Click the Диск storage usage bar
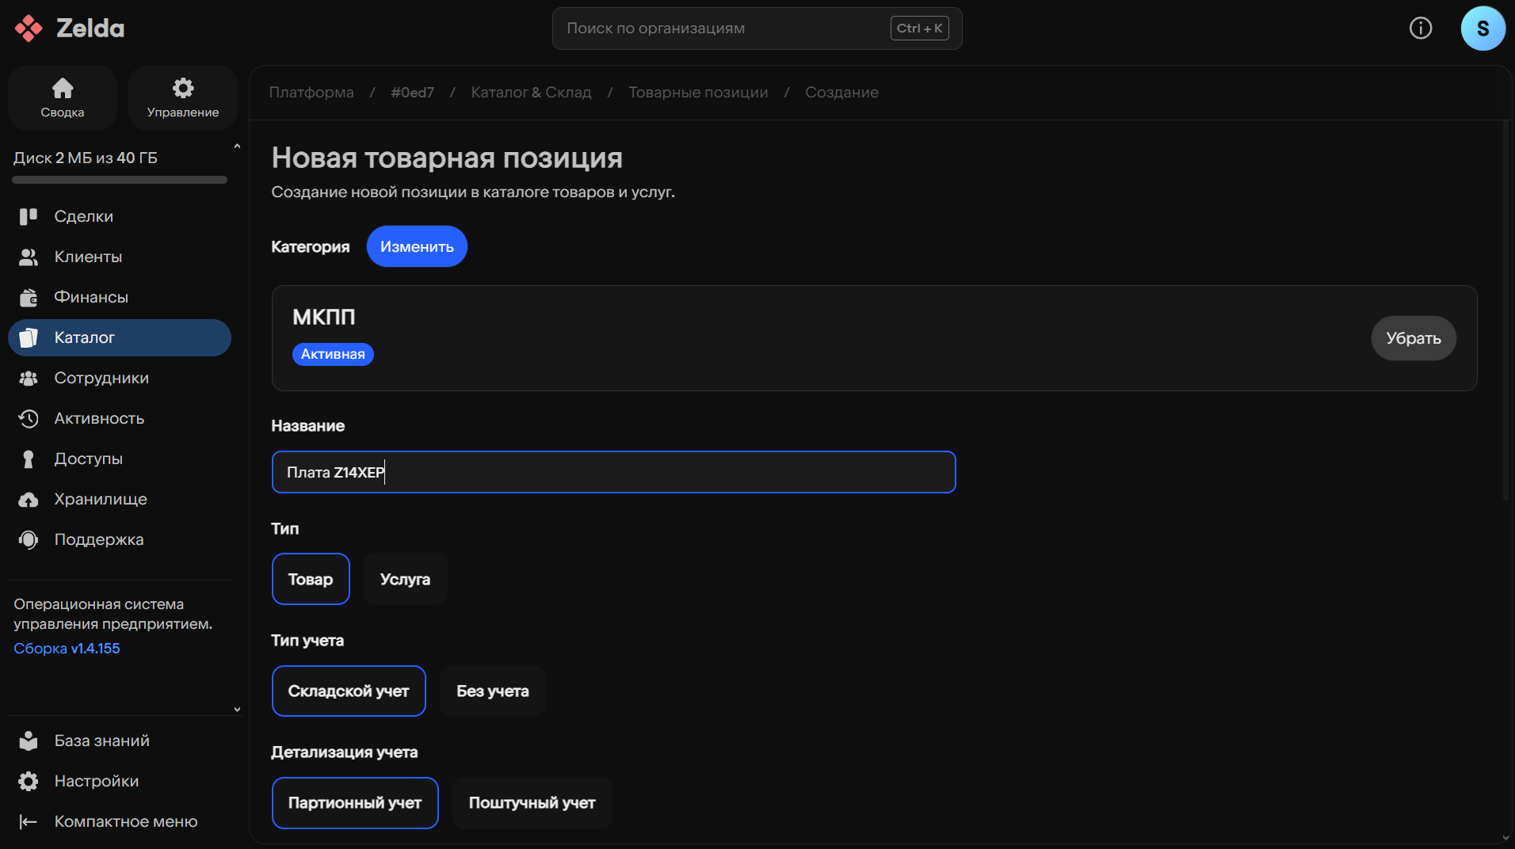This screenshot has height=849, width=1515. point(120,180)
